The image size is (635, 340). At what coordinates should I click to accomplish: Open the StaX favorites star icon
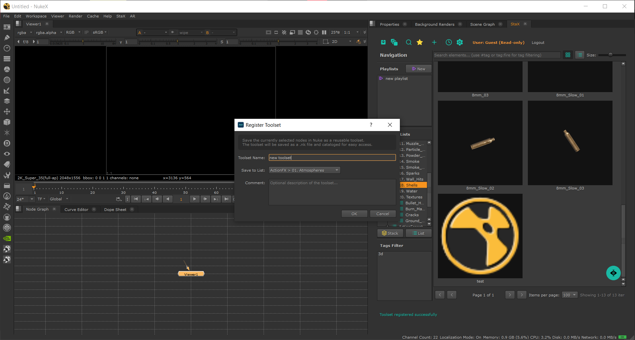pos(420,42)
